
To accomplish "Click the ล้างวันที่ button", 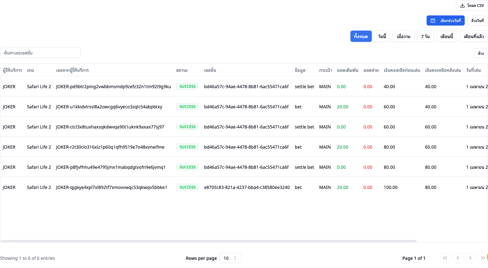I will tap(477, 20).
